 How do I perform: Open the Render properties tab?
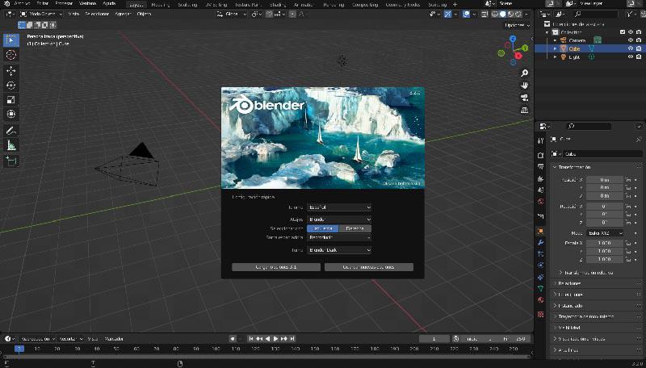[540, 155]
